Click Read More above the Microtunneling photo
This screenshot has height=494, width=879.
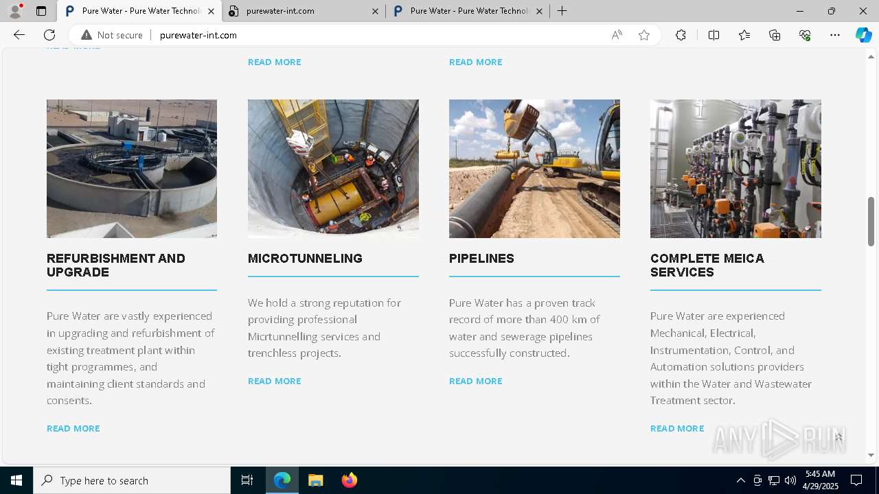tap(275, 62)
